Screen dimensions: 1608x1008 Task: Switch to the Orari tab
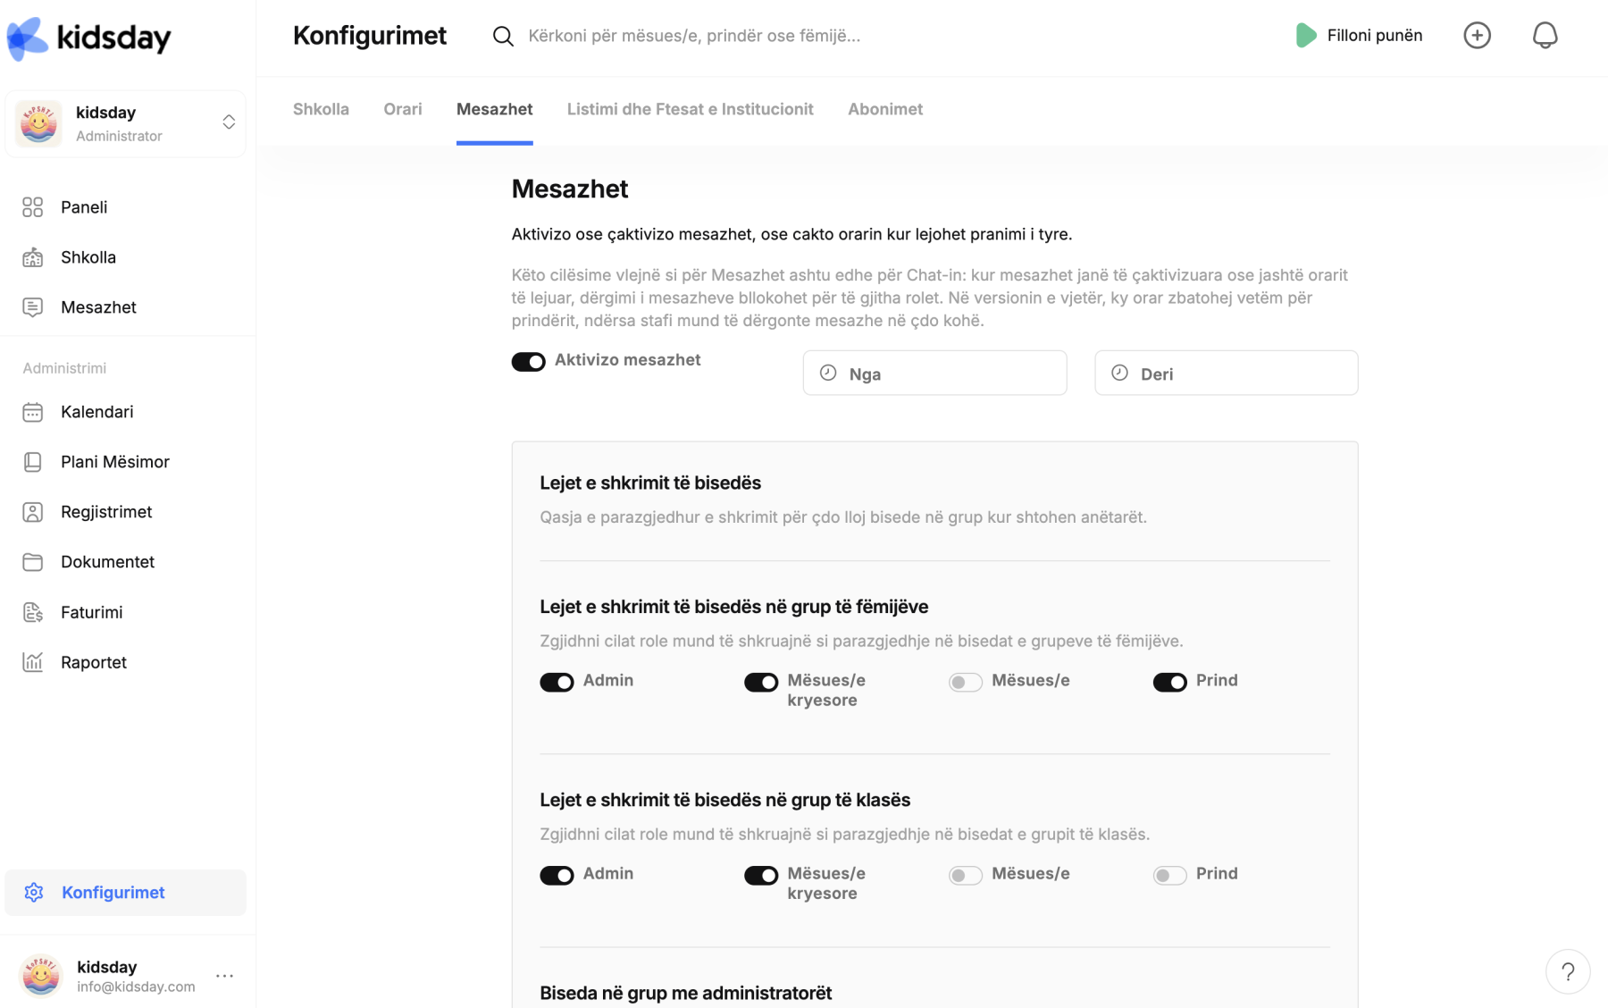click(403, 109)
